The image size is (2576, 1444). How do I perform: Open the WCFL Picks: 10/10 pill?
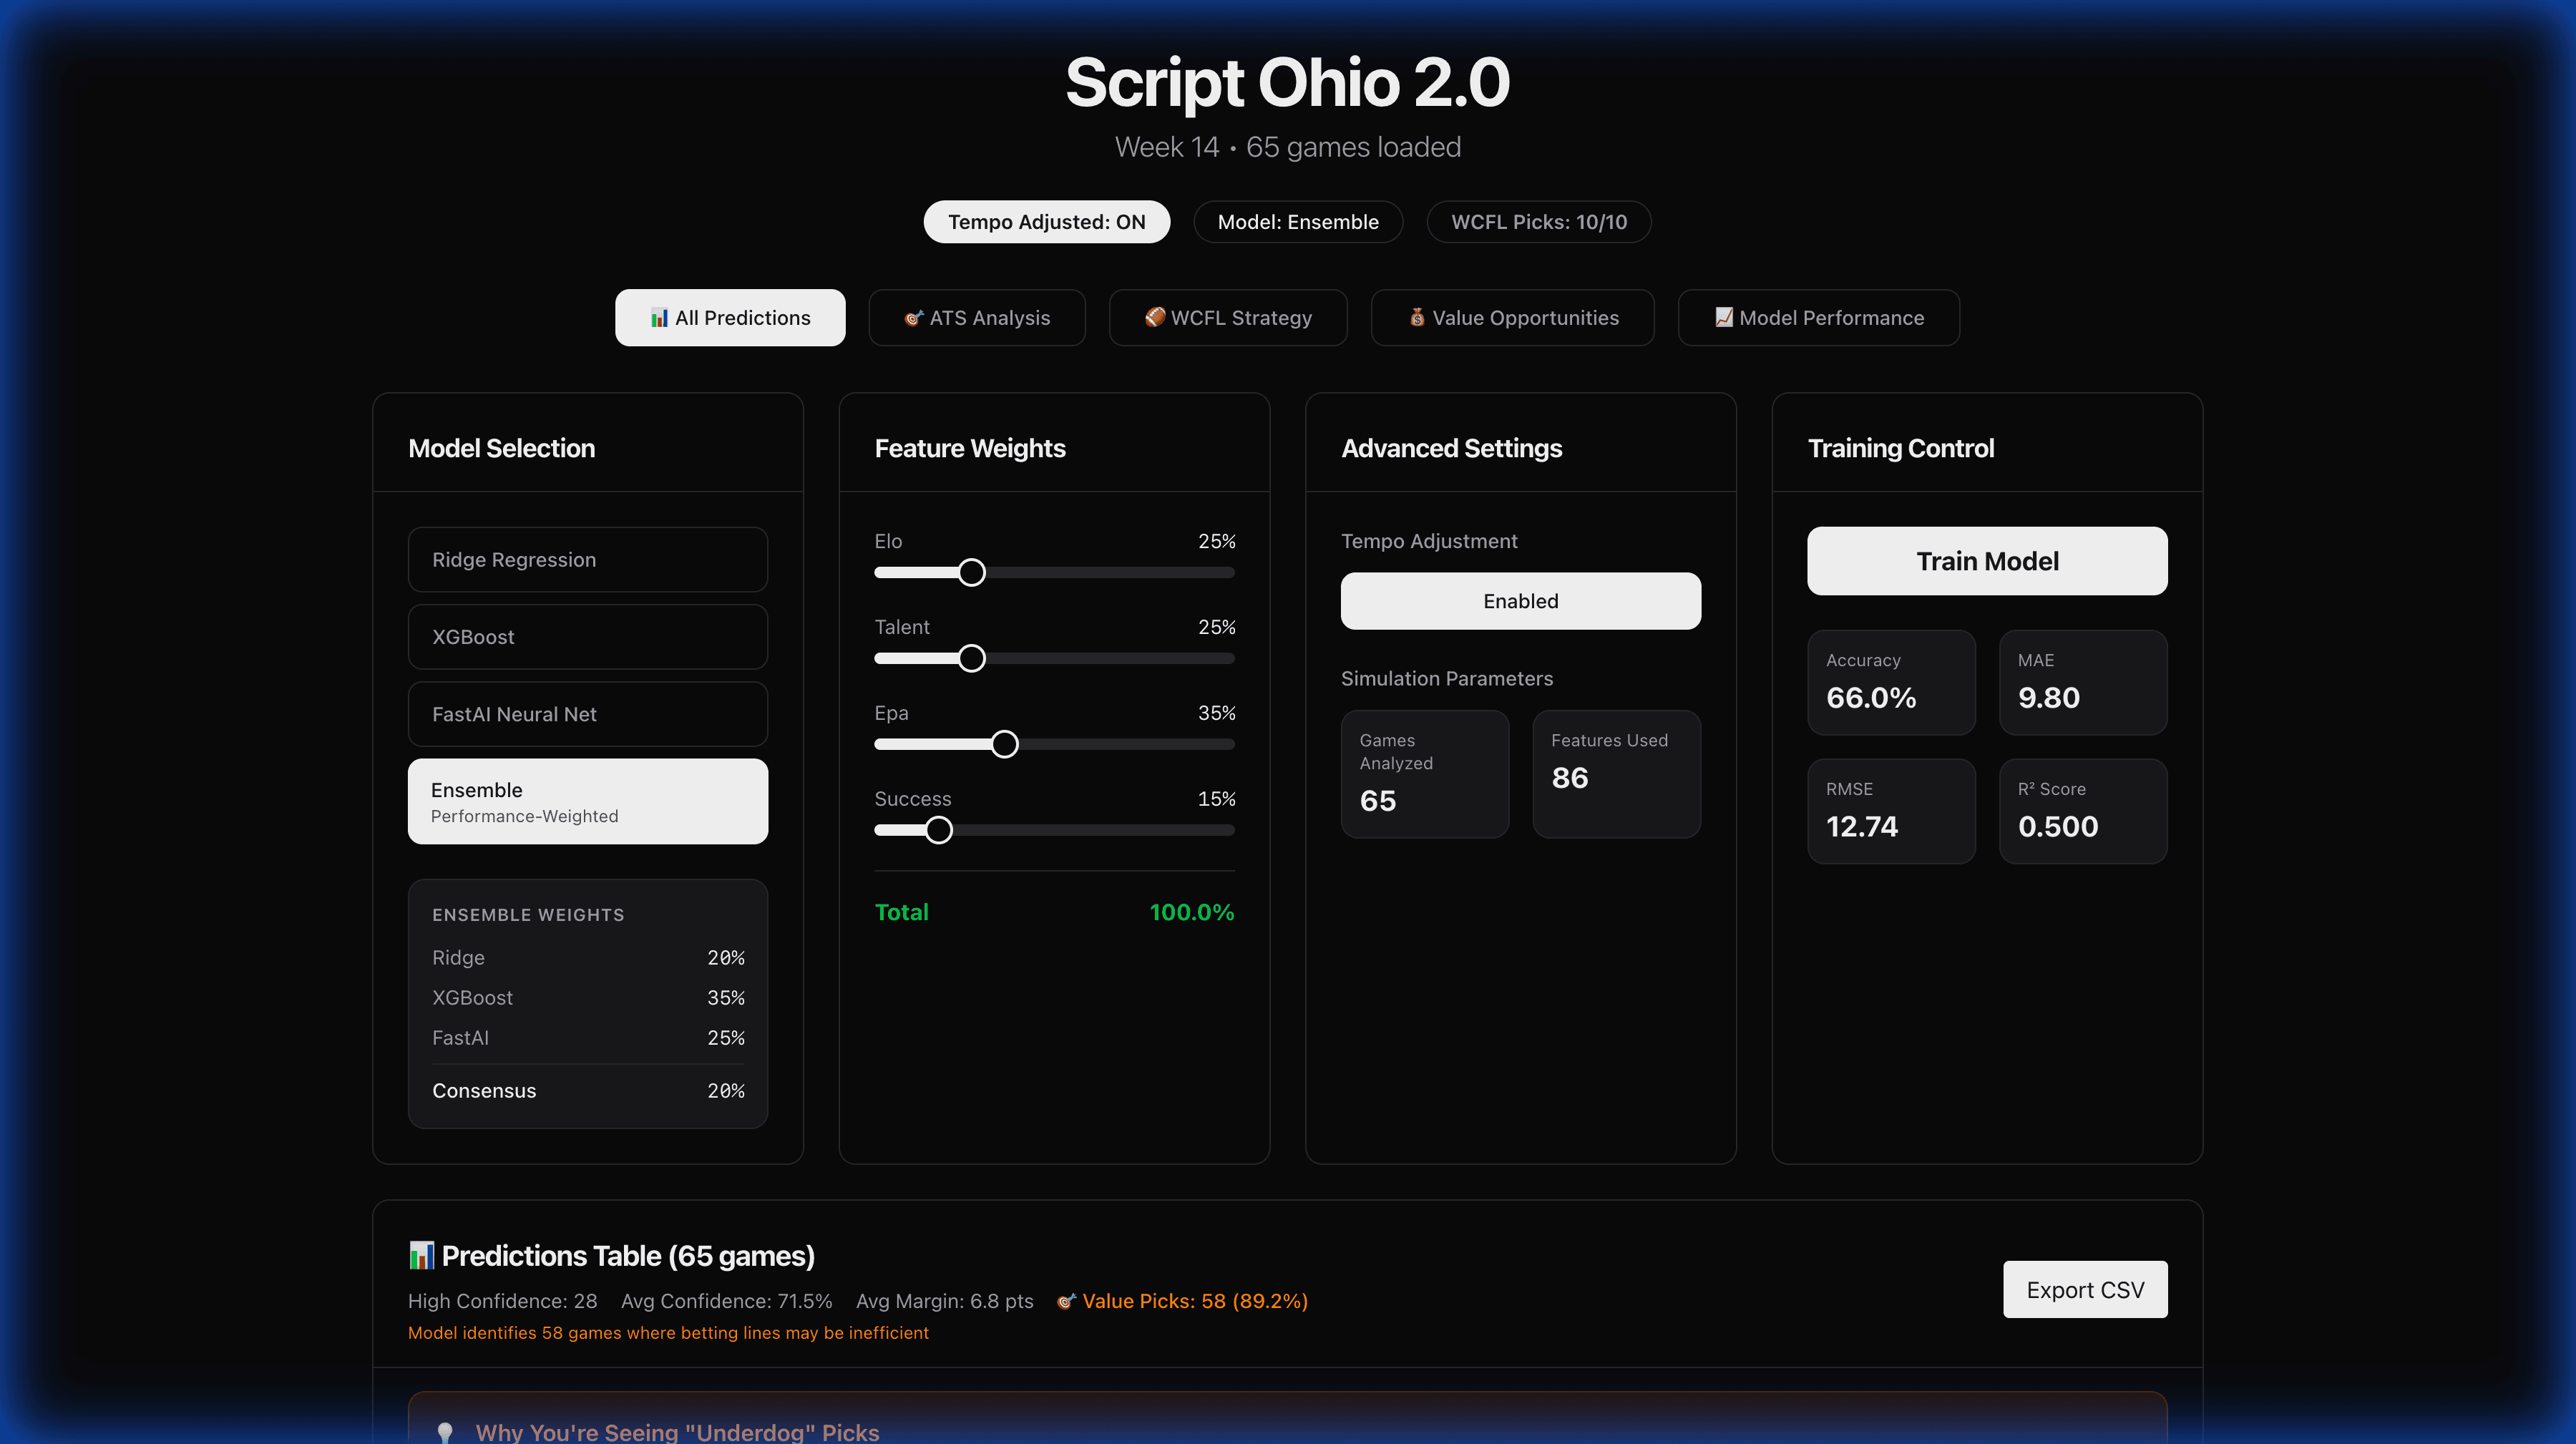[x=1538, y=222]
